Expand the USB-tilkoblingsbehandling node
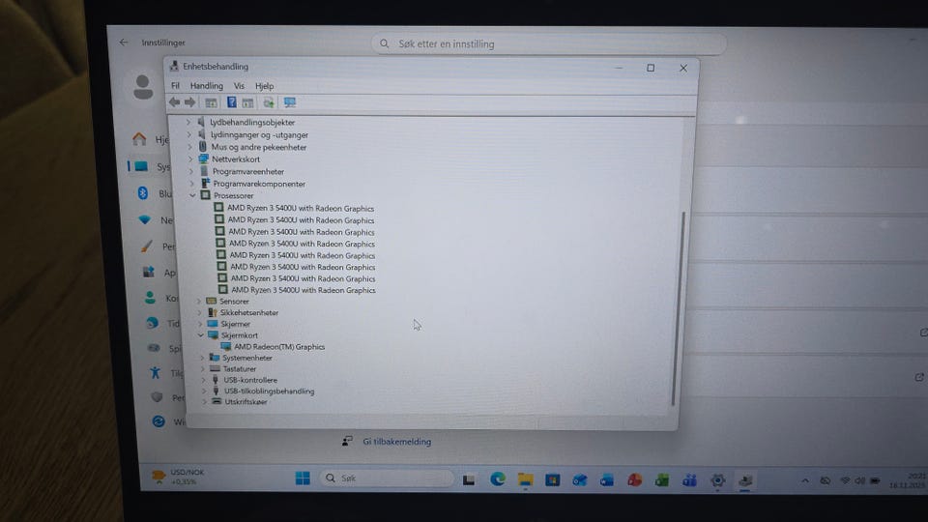Image resolution: width=928 pixels, height=522 pixels. (204, 391)
